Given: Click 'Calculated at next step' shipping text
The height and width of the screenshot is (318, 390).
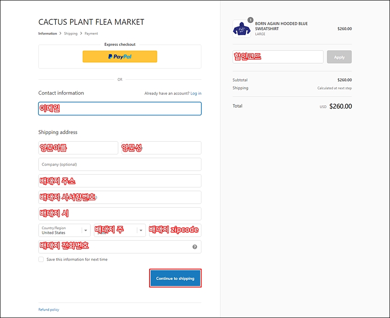Looking at the screenshot, I should pyautogui.click(x=334, y=88).
